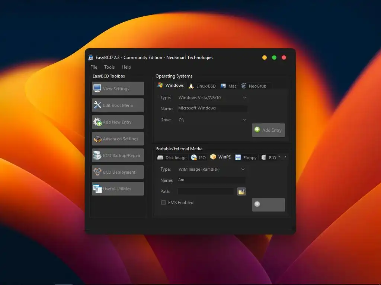Switch to the WinPE tab
381x285 pixels.
[220, 157]
